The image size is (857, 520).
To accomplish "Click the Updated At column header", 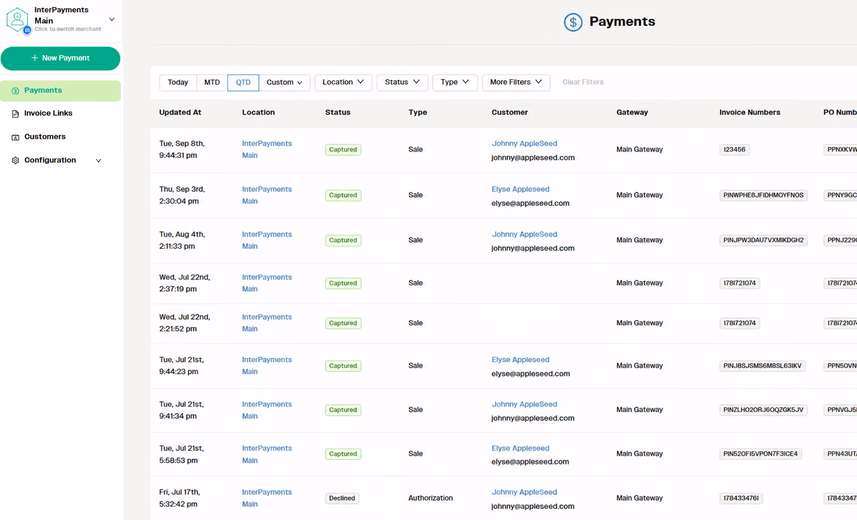I will click(x=180, y=113).
